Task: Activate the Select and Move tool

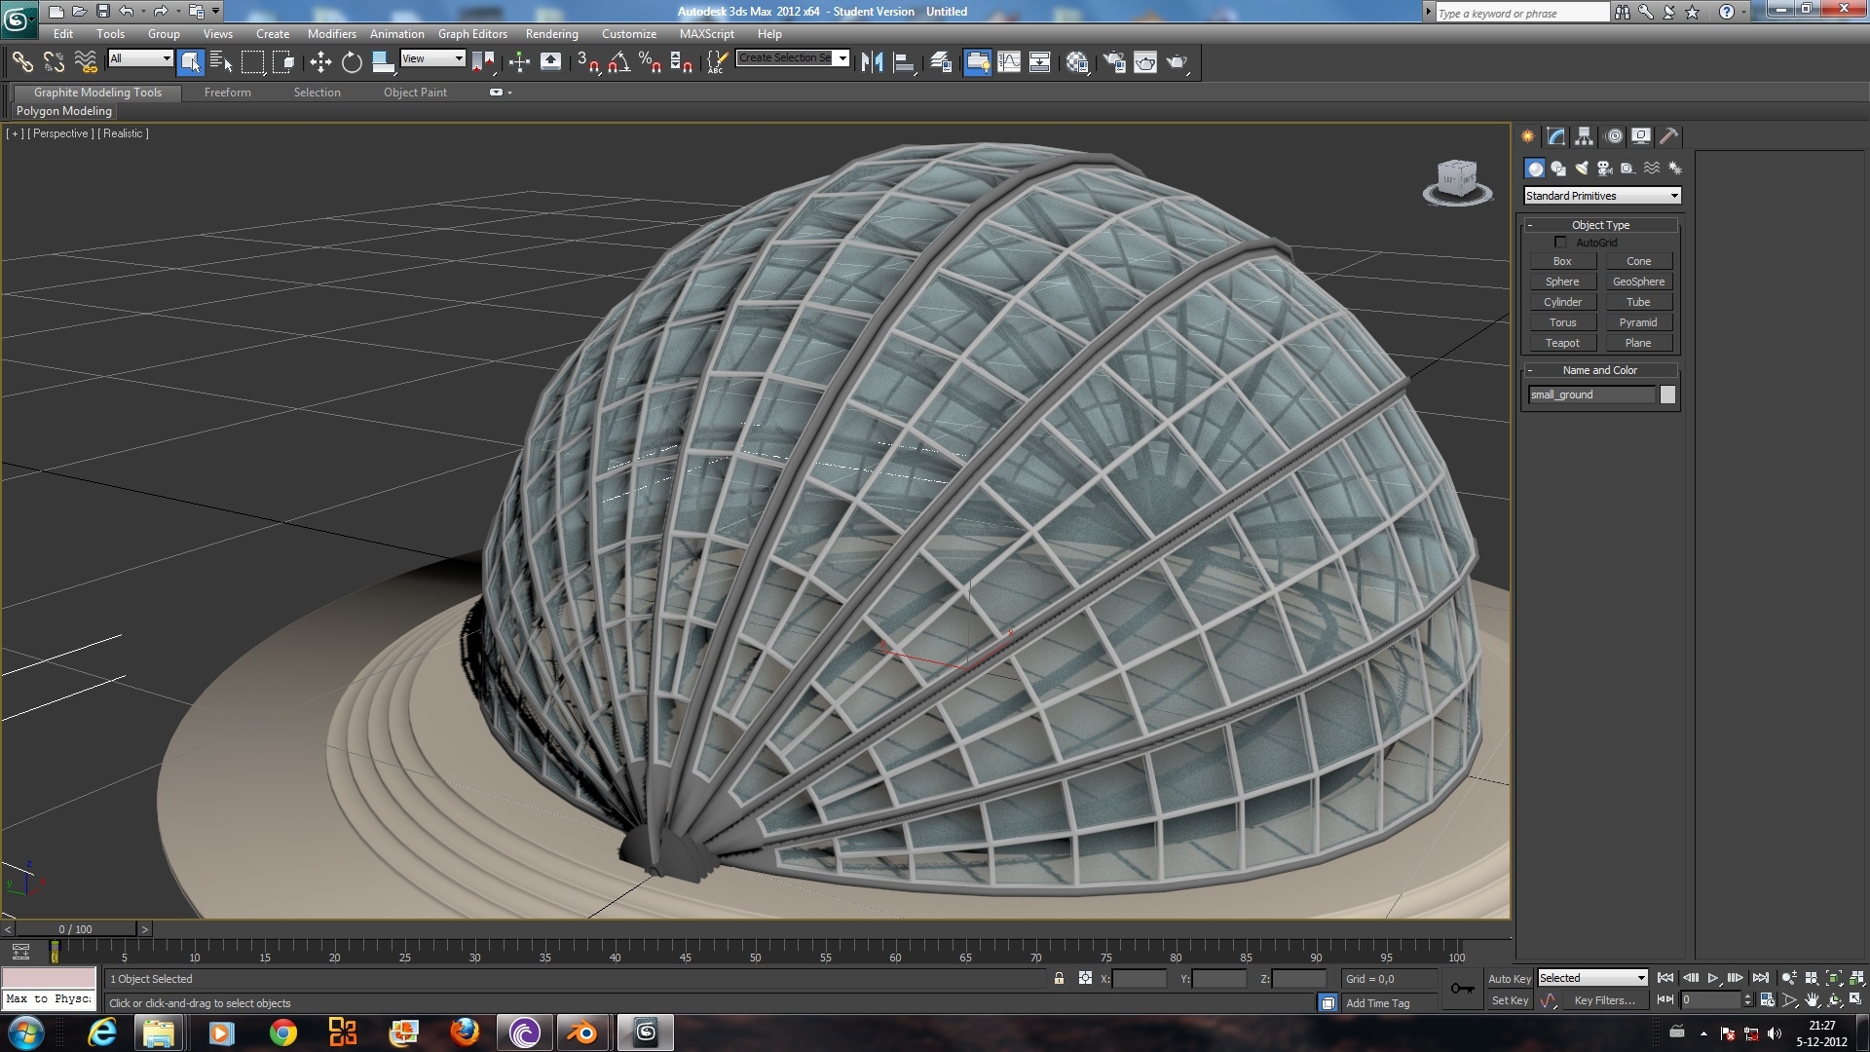Action: pos(321,62)
